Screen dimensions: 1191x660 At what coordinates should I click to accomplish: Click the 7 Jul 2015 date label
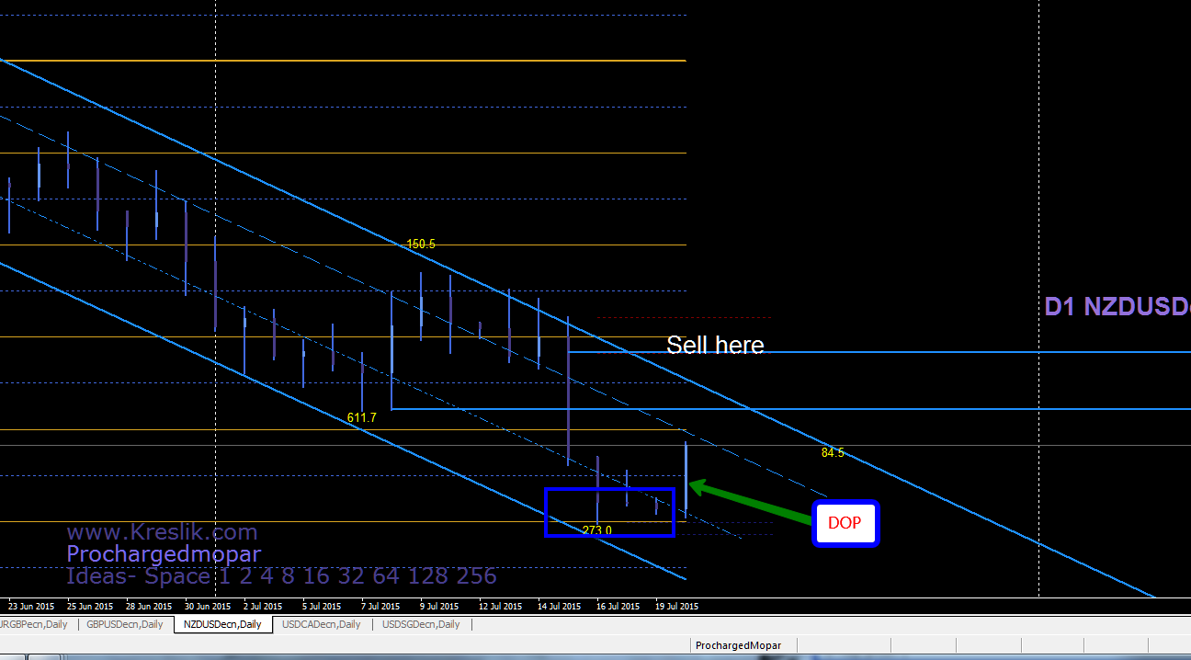point(381,606)
